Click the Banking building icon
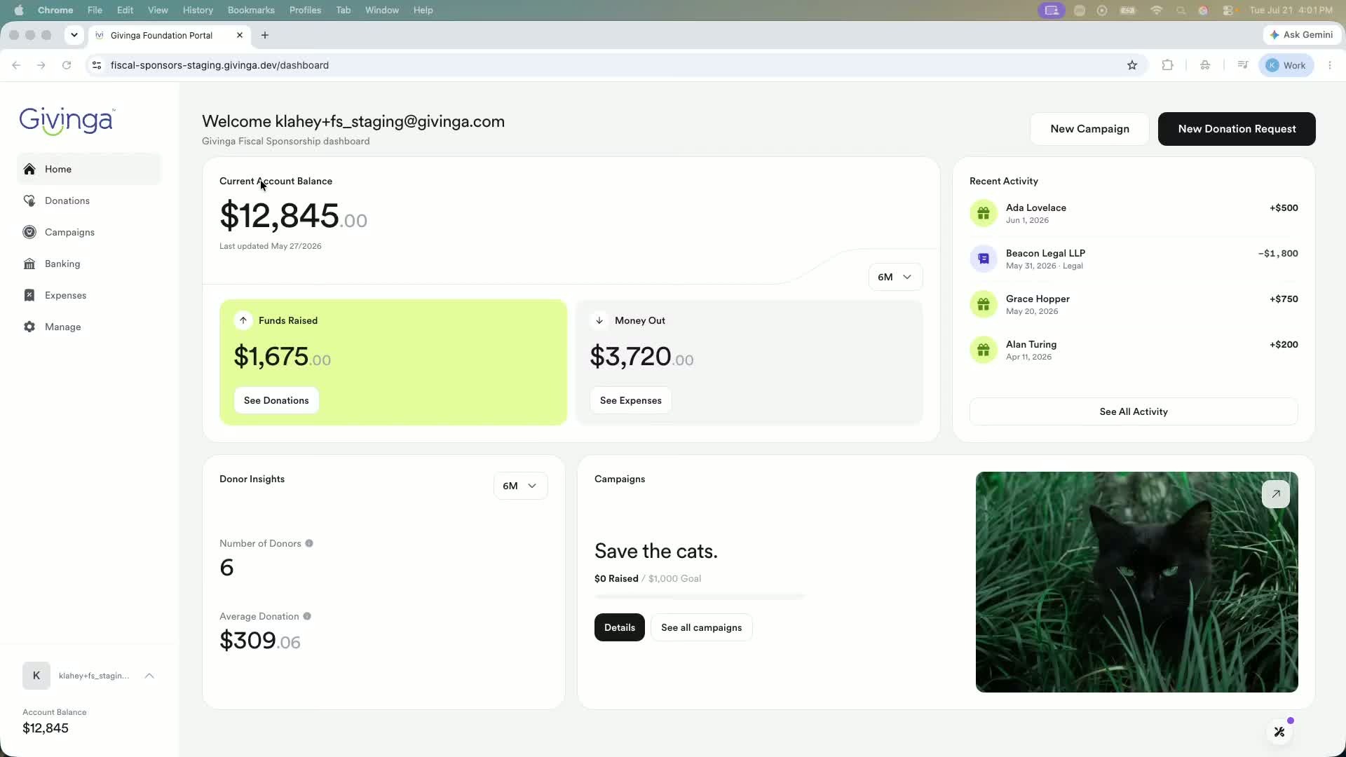1346x757 pixels. [29, 264]
